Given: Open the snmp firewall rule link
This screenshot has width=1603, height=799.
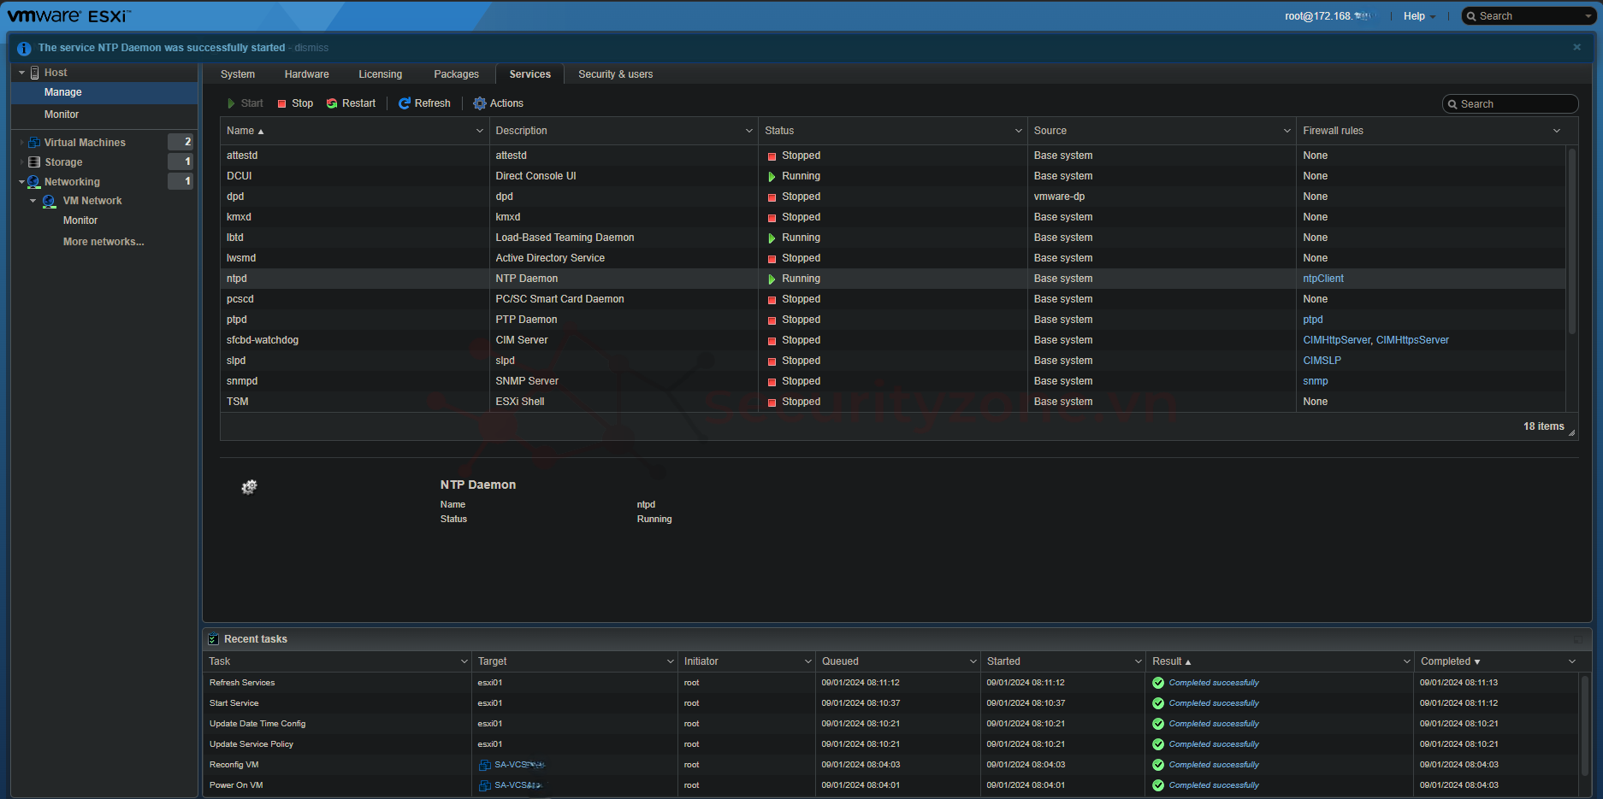Looking at the screenshot, I should click(1316, 381).
